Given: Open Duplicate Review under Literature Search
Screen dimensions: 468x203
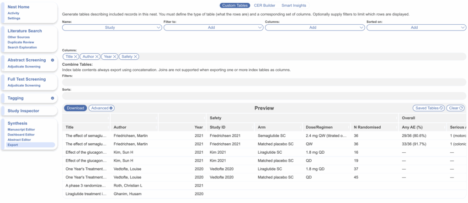Looking at the screenshot, I should coord(21,42).
